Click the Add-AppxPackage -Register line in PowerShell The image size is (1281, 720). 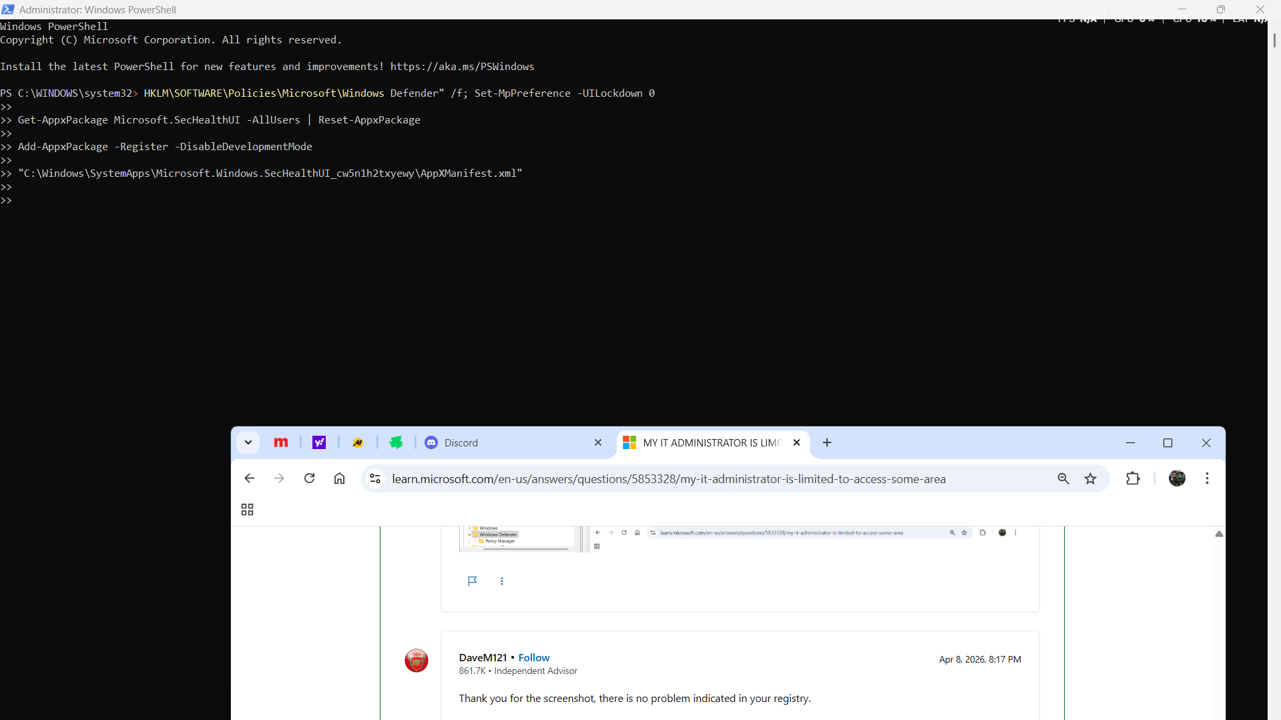tap(165, 147)
